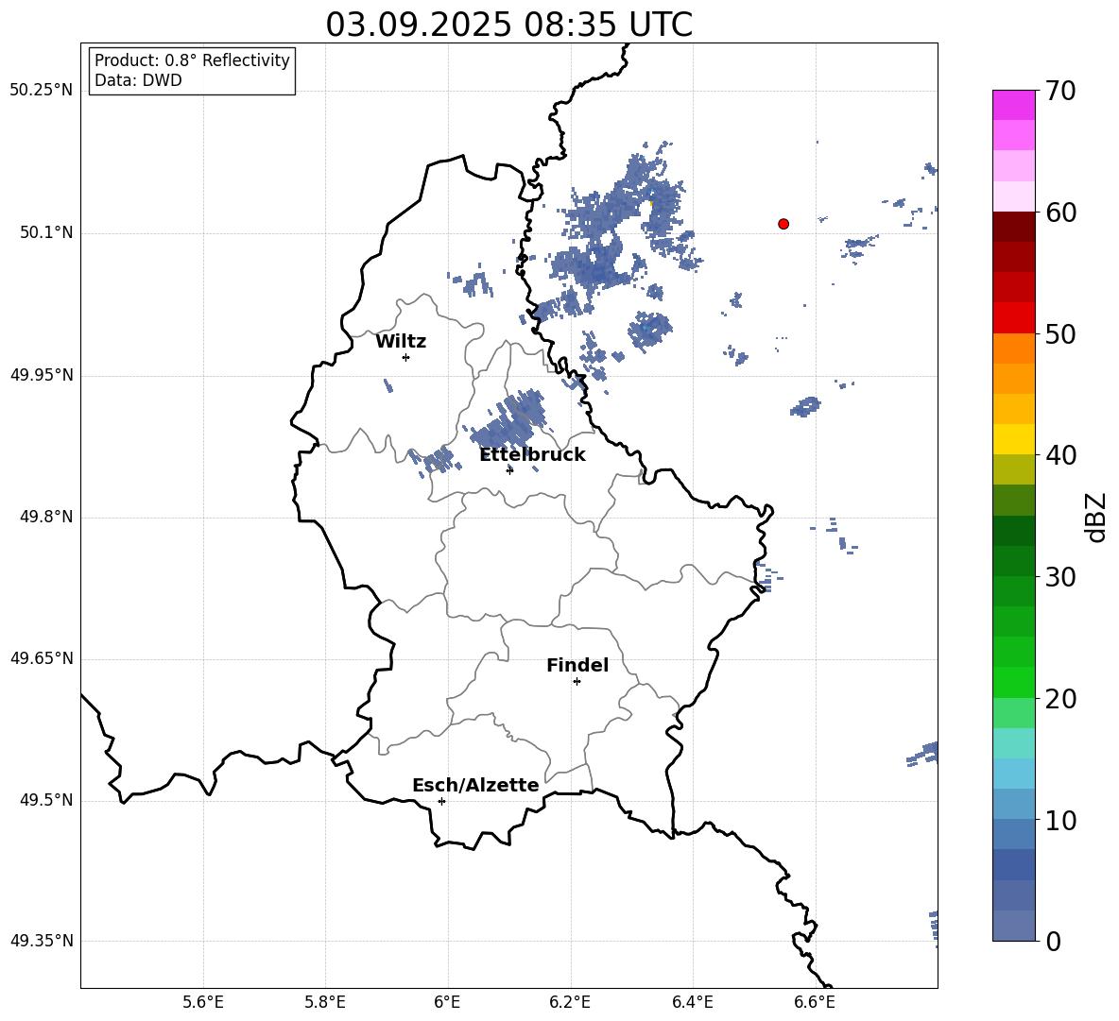Viewport: 1119px width, 1021px height.
Task: Click the 30 value on colorbar
Action: point(1061,576)
